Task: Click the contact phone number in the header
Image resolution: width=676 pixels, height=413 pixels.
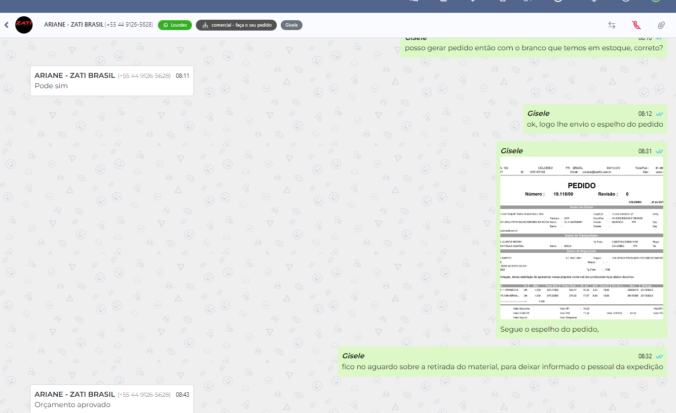Action: (x=129, y=25)
